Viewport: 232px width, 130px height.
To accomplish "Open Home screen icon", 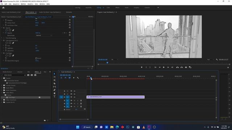I will [3, 8].
